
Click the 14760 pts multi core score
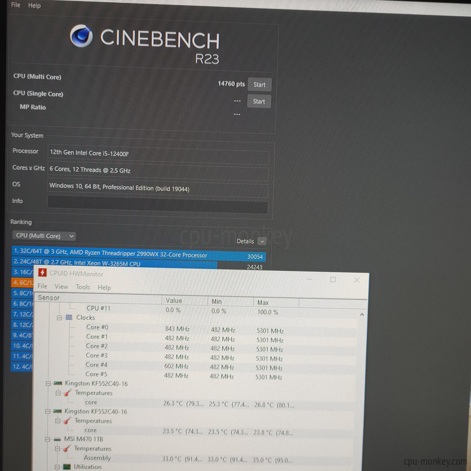point(231,84)
